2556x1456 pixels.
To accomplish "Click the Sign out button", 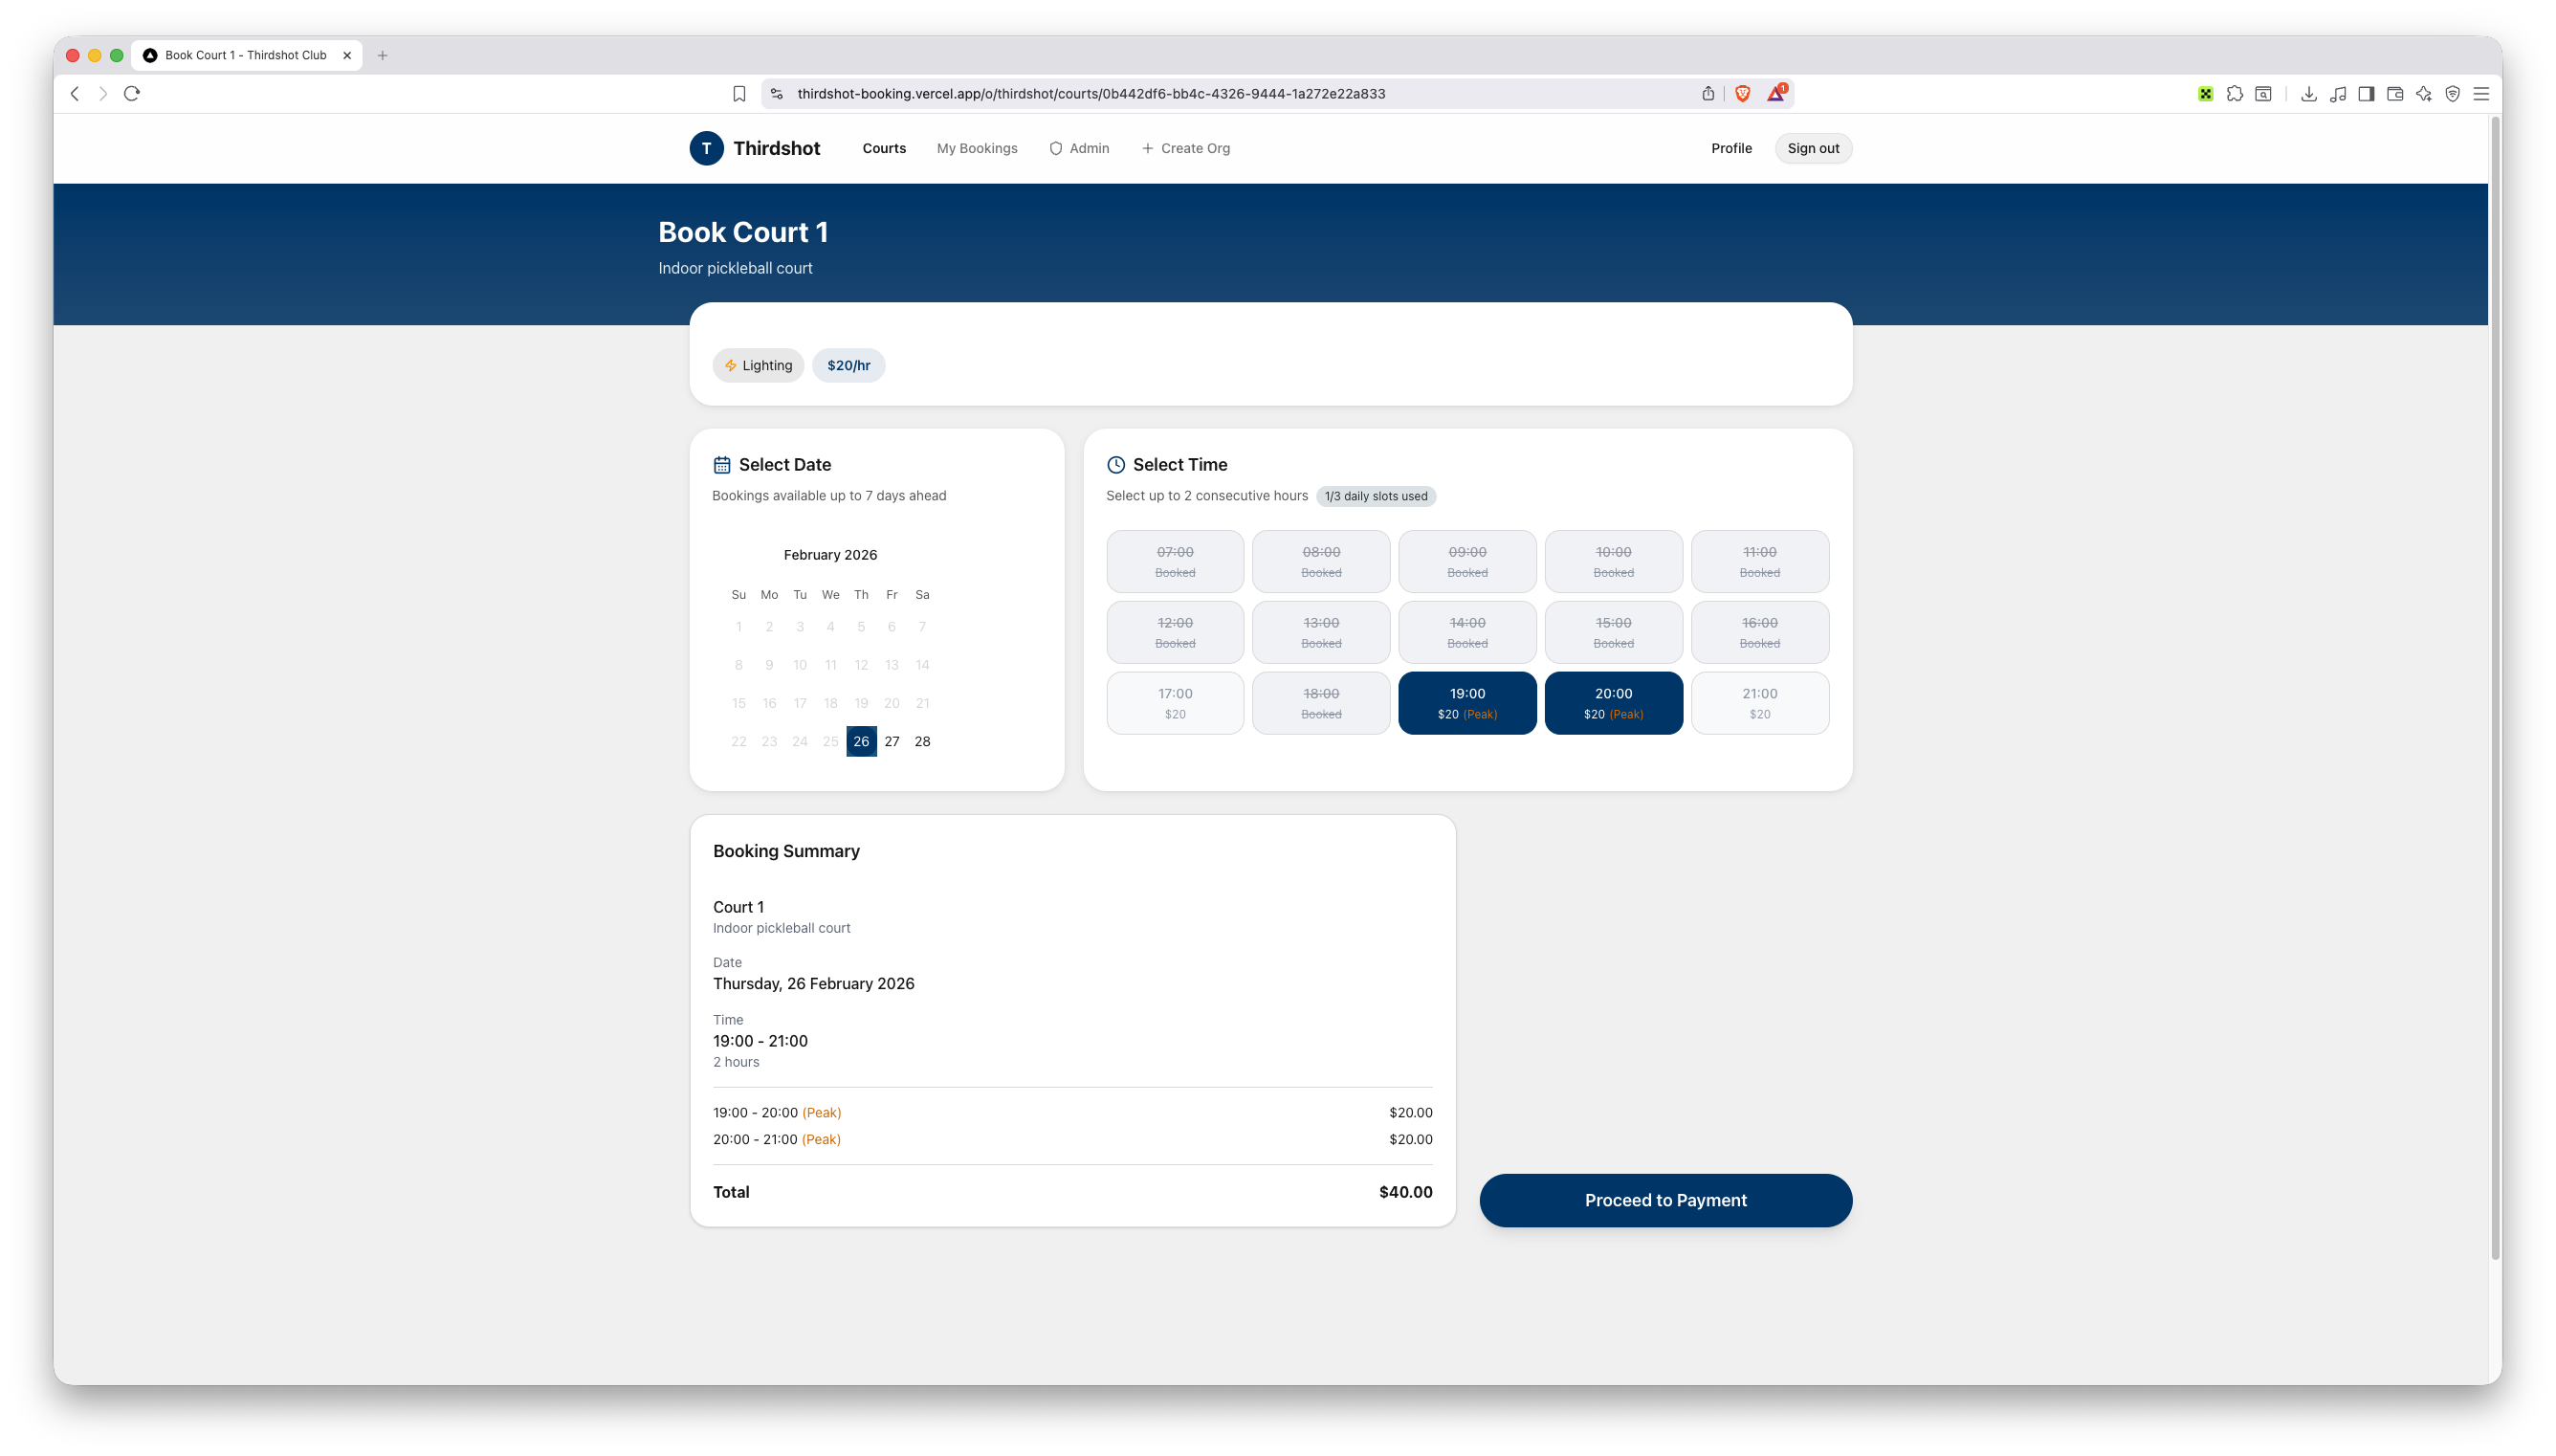I will coord(1813,148).
